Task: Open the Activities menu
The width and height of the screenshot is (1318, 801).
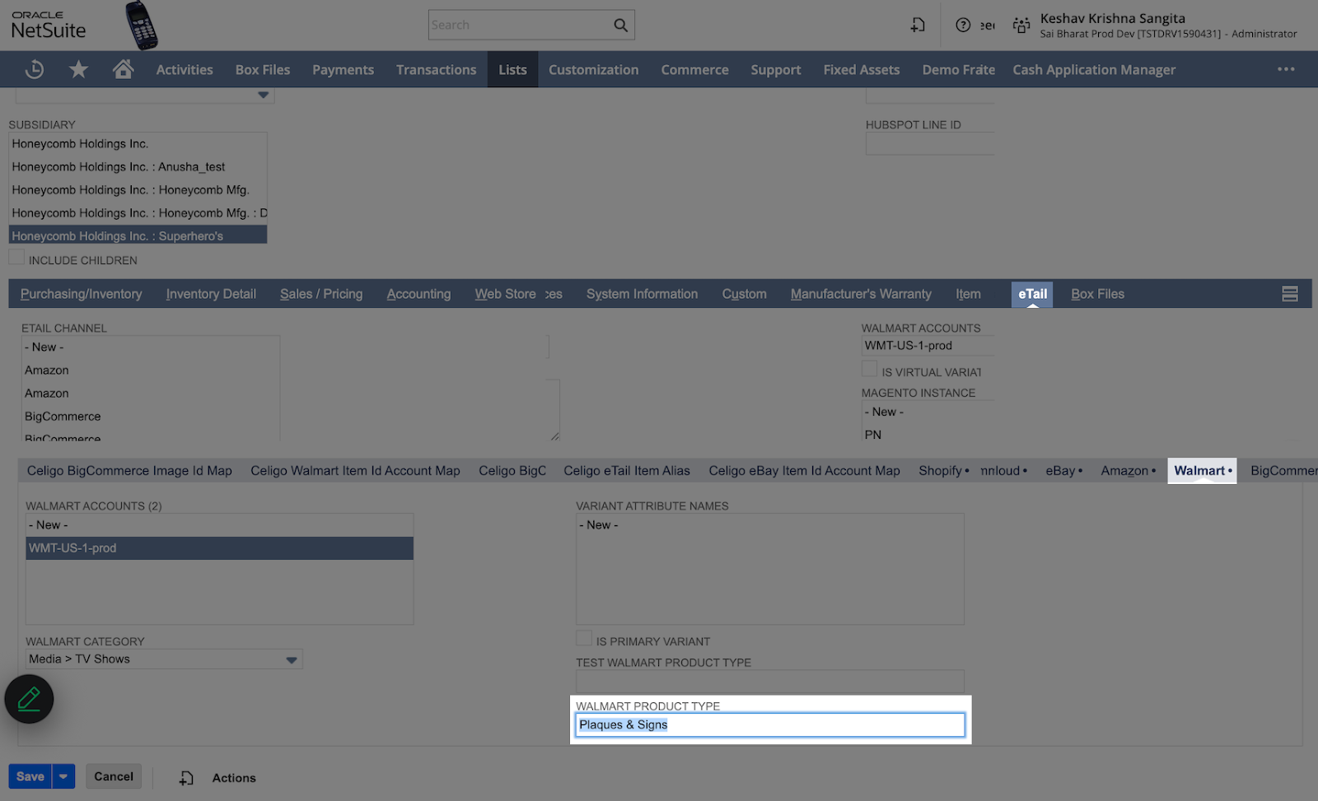Action: point(185,70)
